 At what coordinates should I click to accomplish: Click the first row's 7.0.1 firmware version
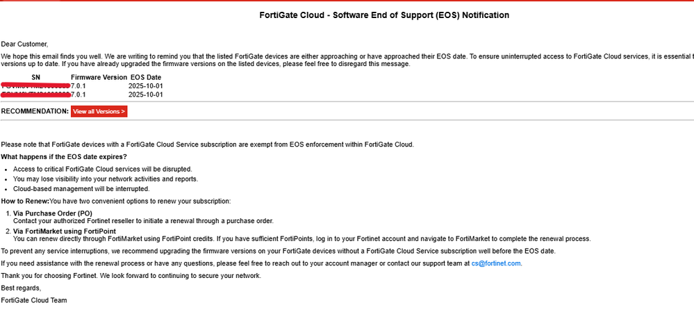79,85
